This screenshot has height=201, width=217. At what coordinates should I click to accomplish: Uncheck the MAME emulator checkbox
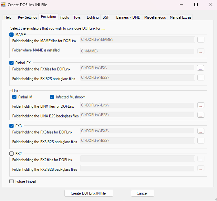[x=12, y=35]
